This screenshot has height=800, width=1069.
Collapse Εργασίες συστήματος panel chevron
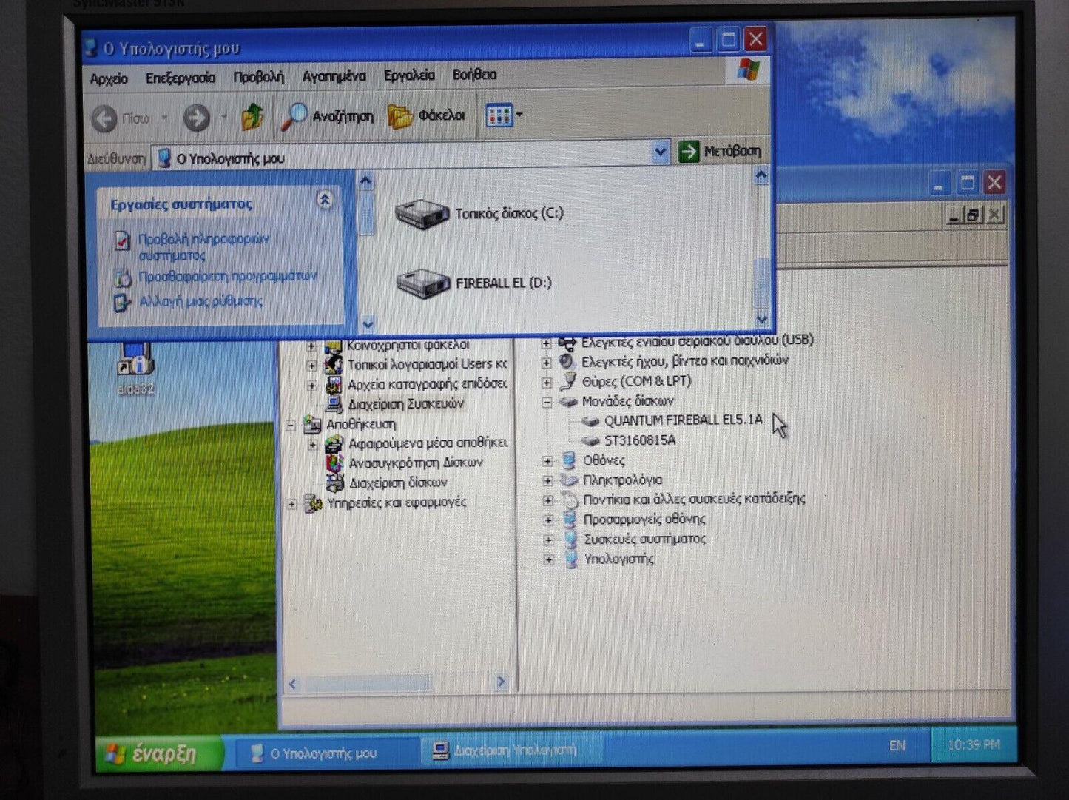point(324,200)
